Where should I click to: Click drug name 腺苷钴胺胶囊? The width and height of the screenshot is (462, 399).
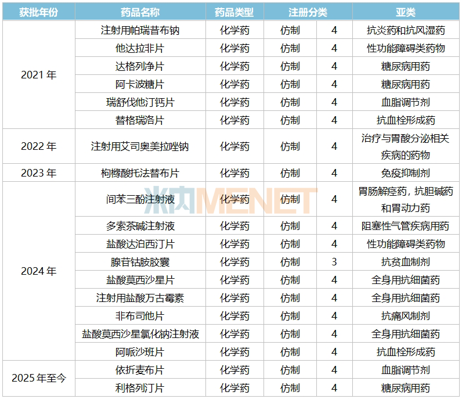(140, 262)
